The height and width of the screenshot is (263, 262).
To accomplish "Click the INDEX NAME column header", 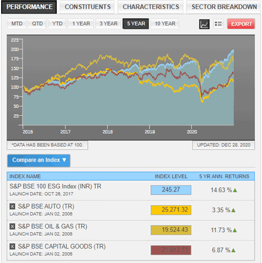I will pyautogui.click(x=25, y=177).
